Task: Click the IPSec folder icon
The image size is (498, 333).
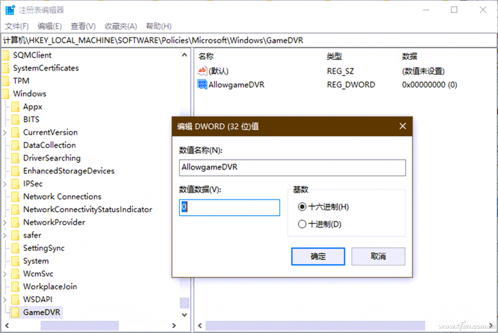Action: [15, 184]
